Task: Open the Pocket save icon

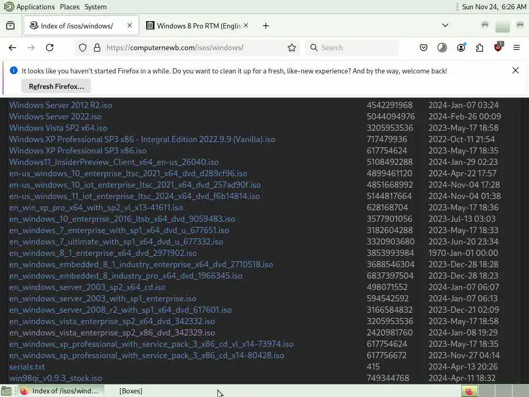Action: tap(424, 48)
